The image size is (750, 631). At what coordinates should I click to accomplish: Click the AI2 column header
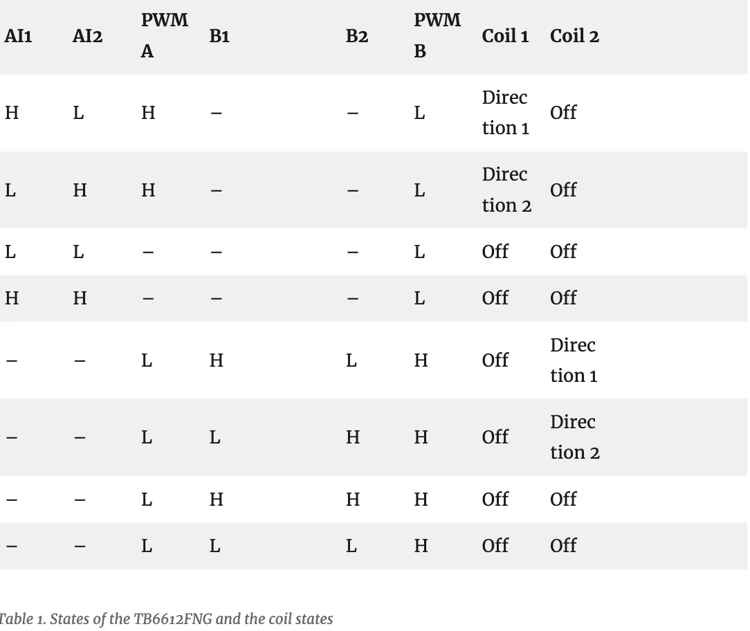87,36
